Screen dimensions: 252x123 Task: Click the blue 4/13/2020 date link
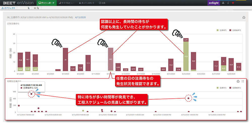pos(80,17)
